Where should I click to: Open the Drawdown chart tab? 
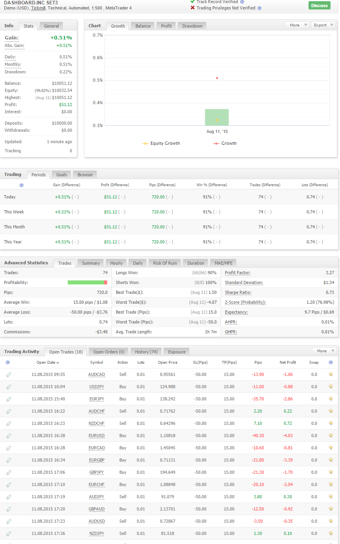pyautogui.click(x=192, y=26)
